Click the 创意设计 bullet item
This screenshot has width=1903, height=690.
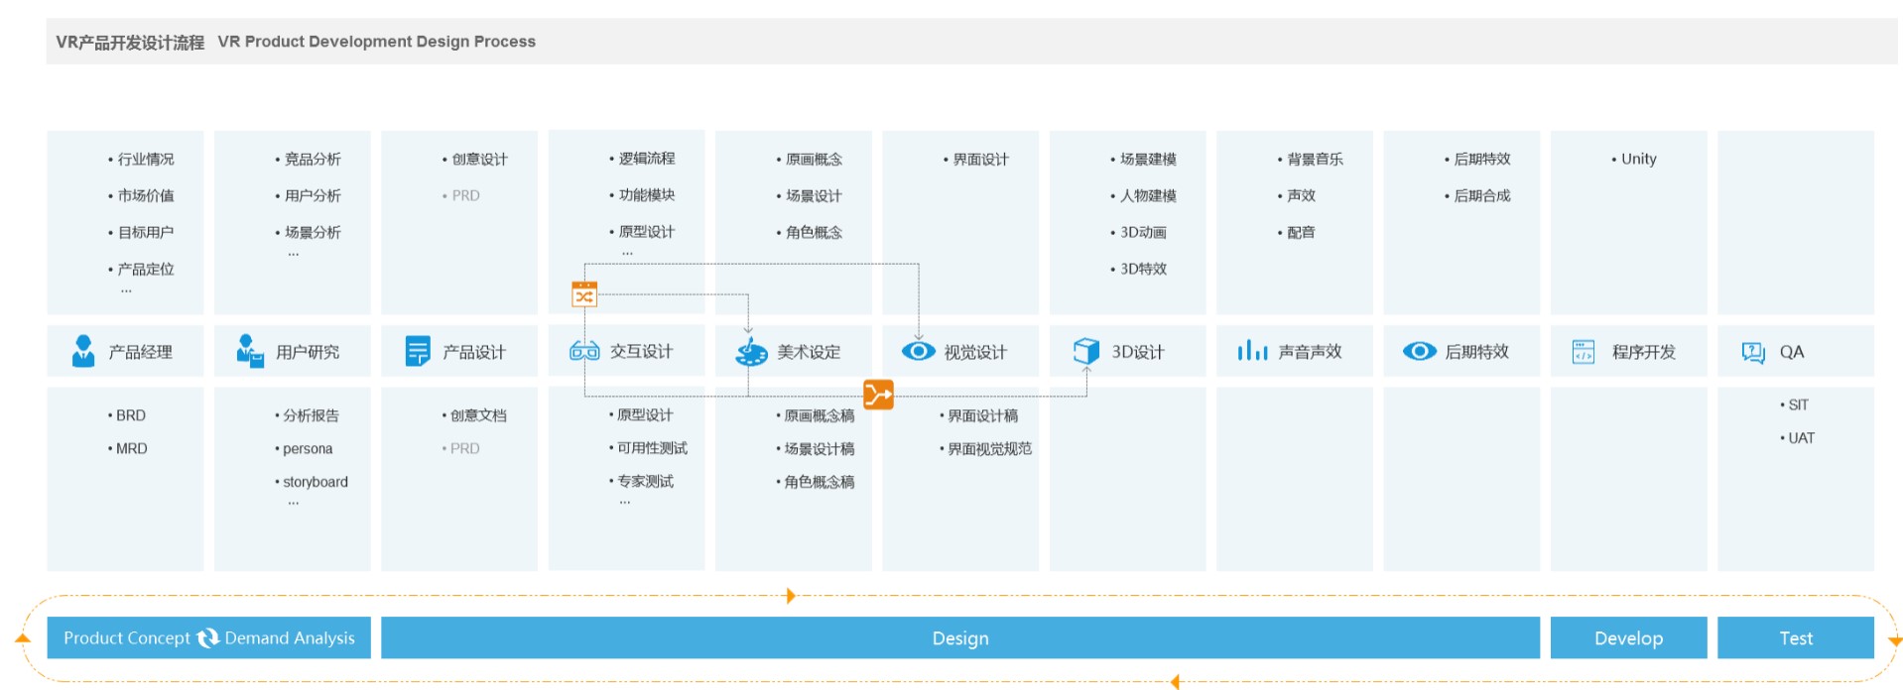(x=474, y=159)
